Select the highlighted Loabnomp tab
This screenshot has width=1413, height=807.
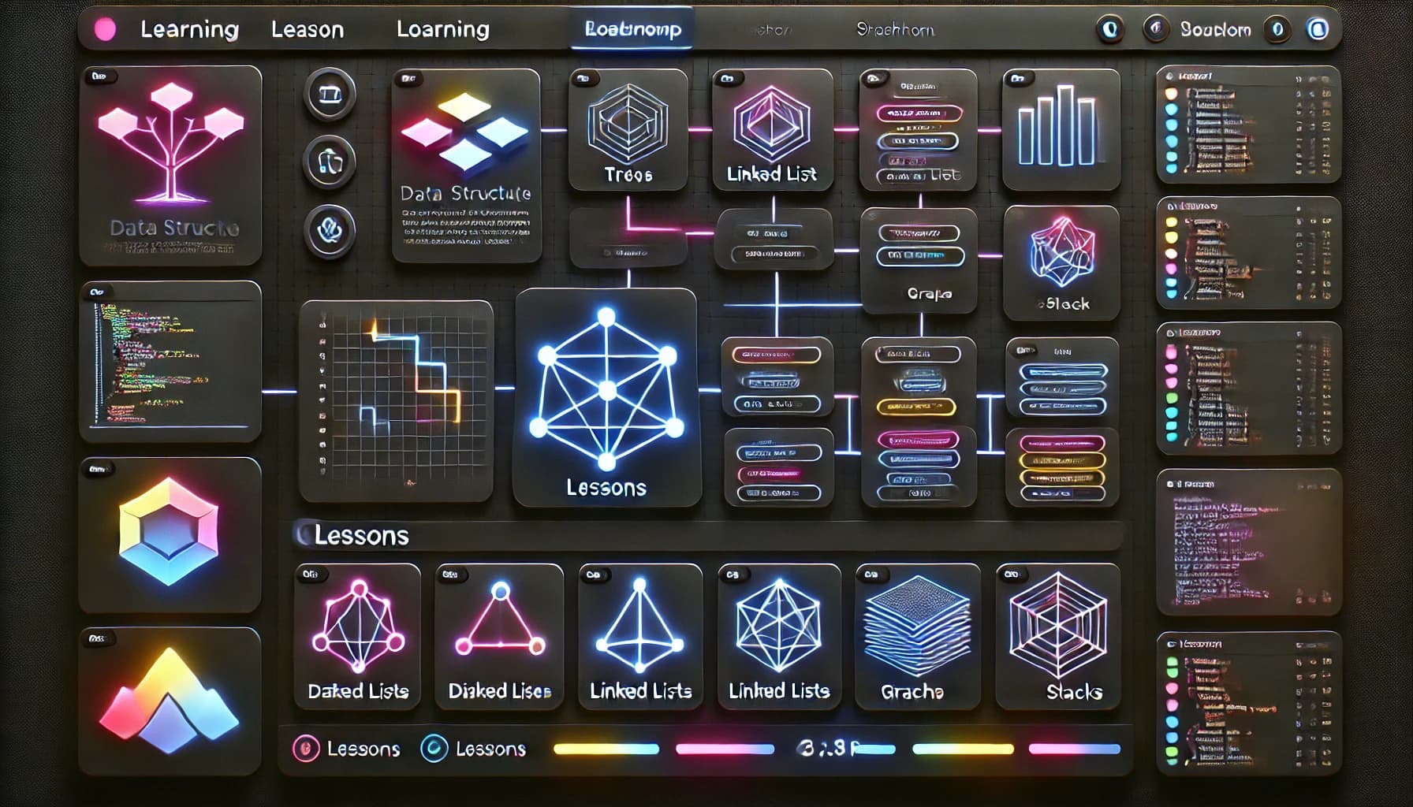pyautogui.click(x=632, y=30)
